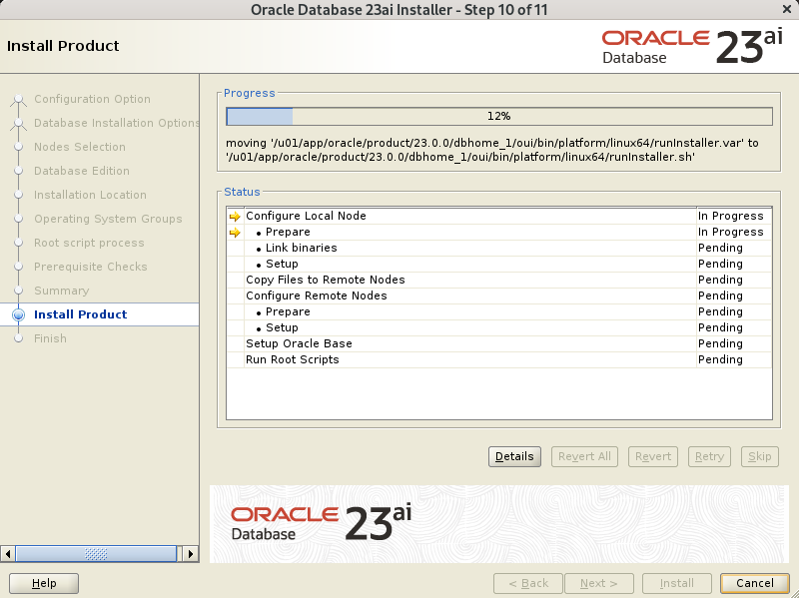Screen dimensions: 799x598
Task: Click the horizontal scrollbar thumb under step list
Action: point(96,554)
